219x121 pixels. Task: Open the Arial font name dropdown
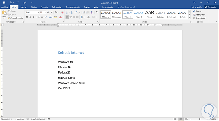(x=38, y=12)
